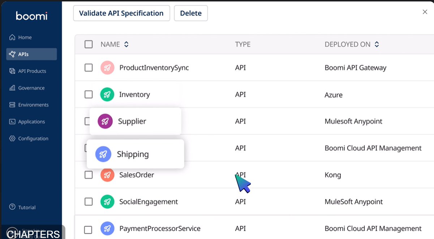The width and height of the screenshot is (434, 239).
Task: Click the pink rocket icon for ProductInventorySync
Action: [107, 68]
